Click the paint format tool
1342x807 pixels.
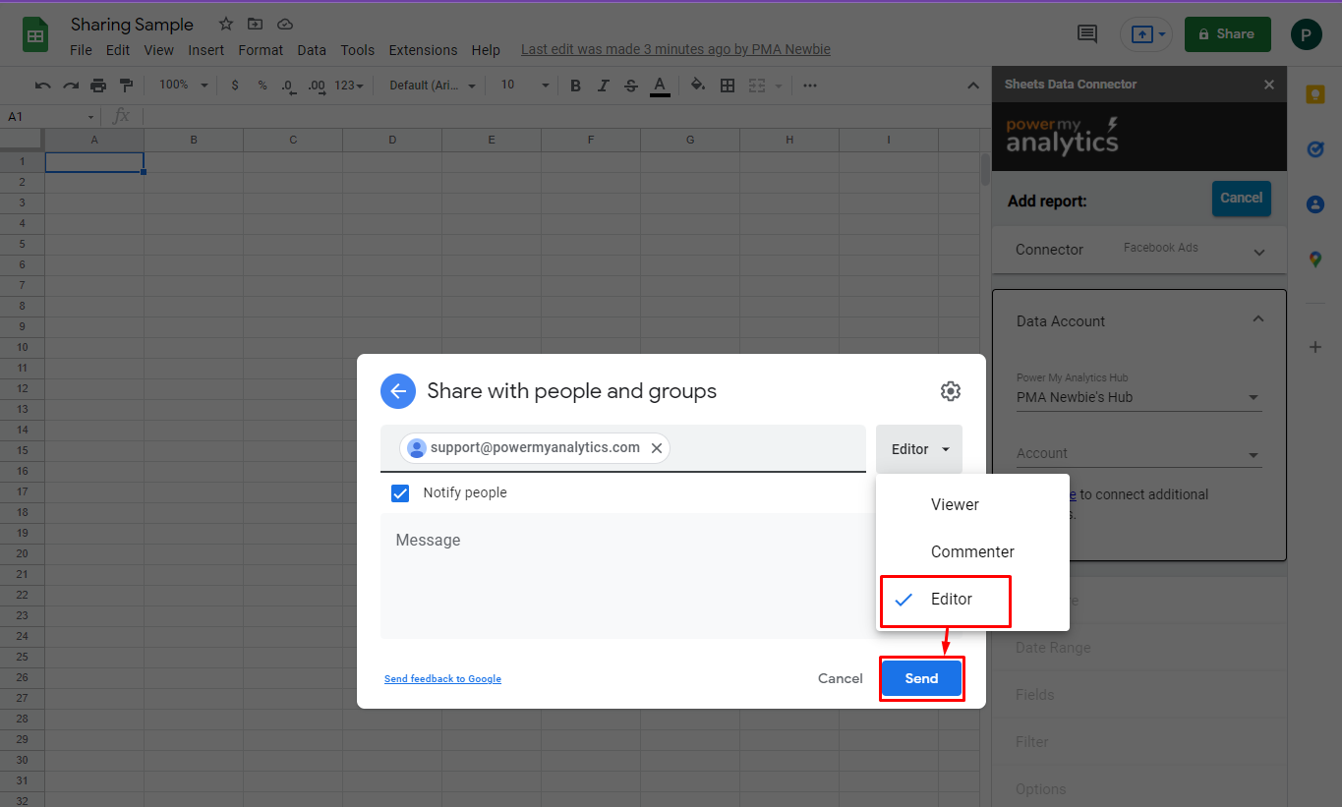pyautogui.click(x=126, y=86)
